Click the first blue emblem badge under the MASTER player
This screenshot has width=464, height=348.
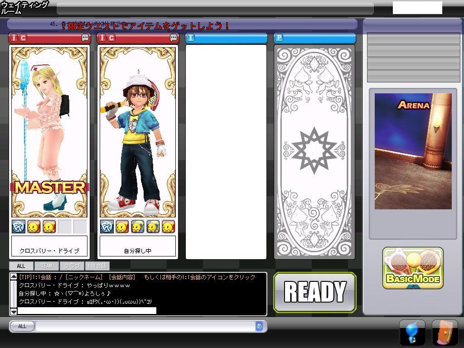coord(19,227)
